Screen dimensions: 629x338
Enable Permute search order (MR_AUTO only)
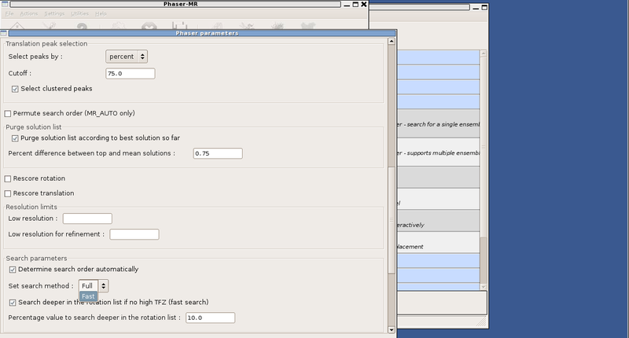coord(8,114)
